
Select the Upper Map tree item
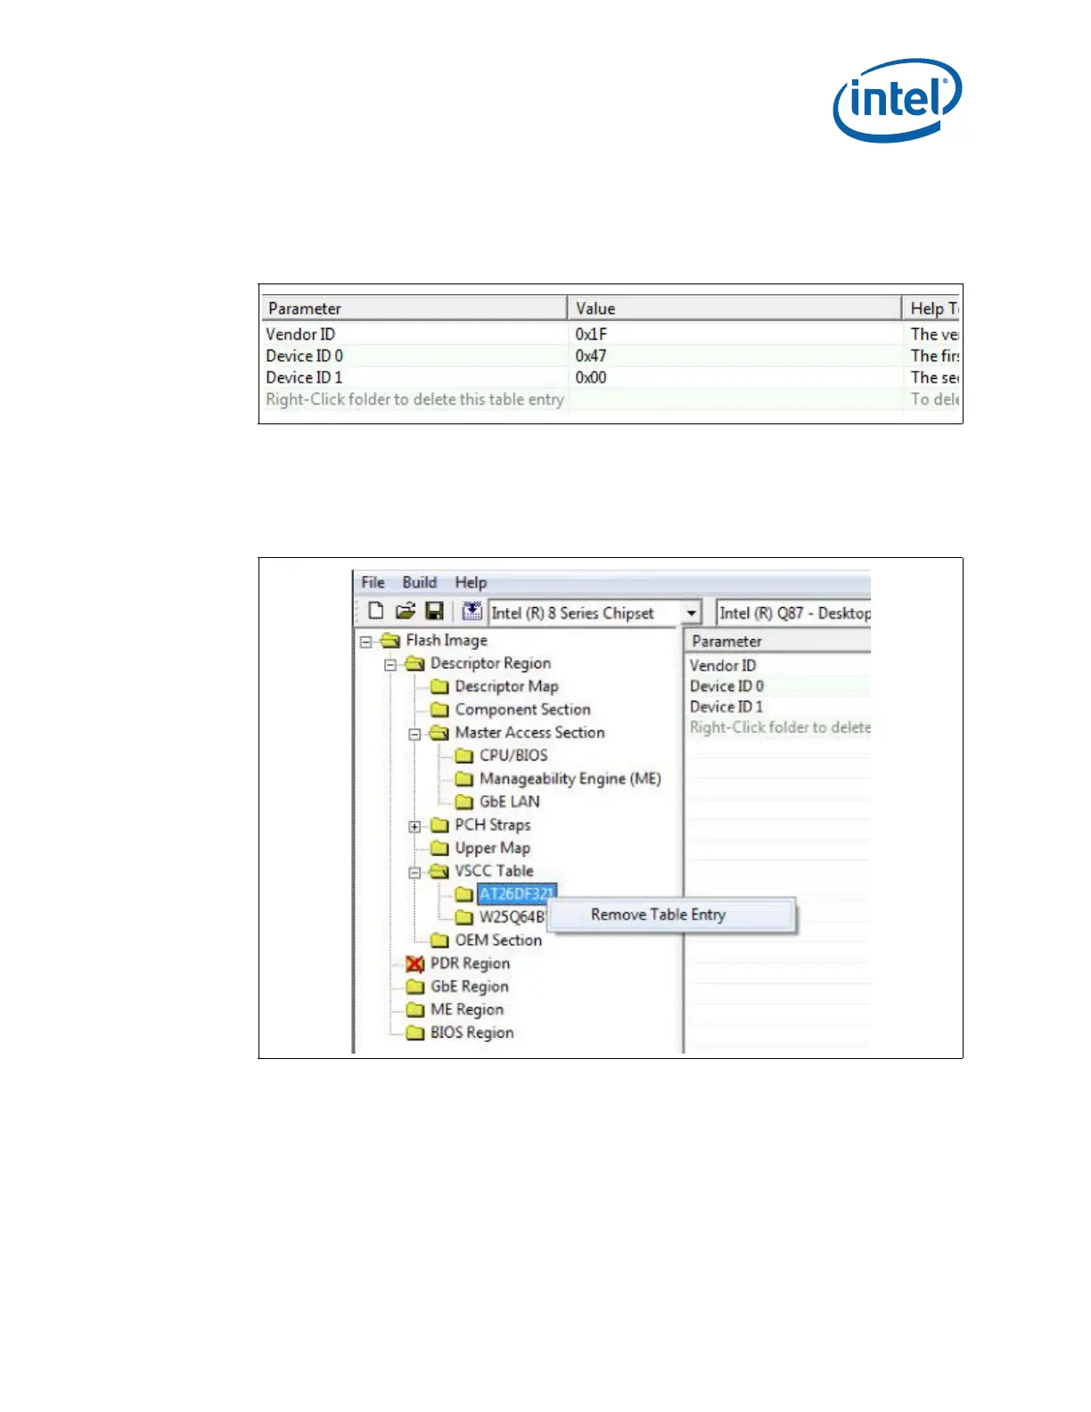(493, 849)
